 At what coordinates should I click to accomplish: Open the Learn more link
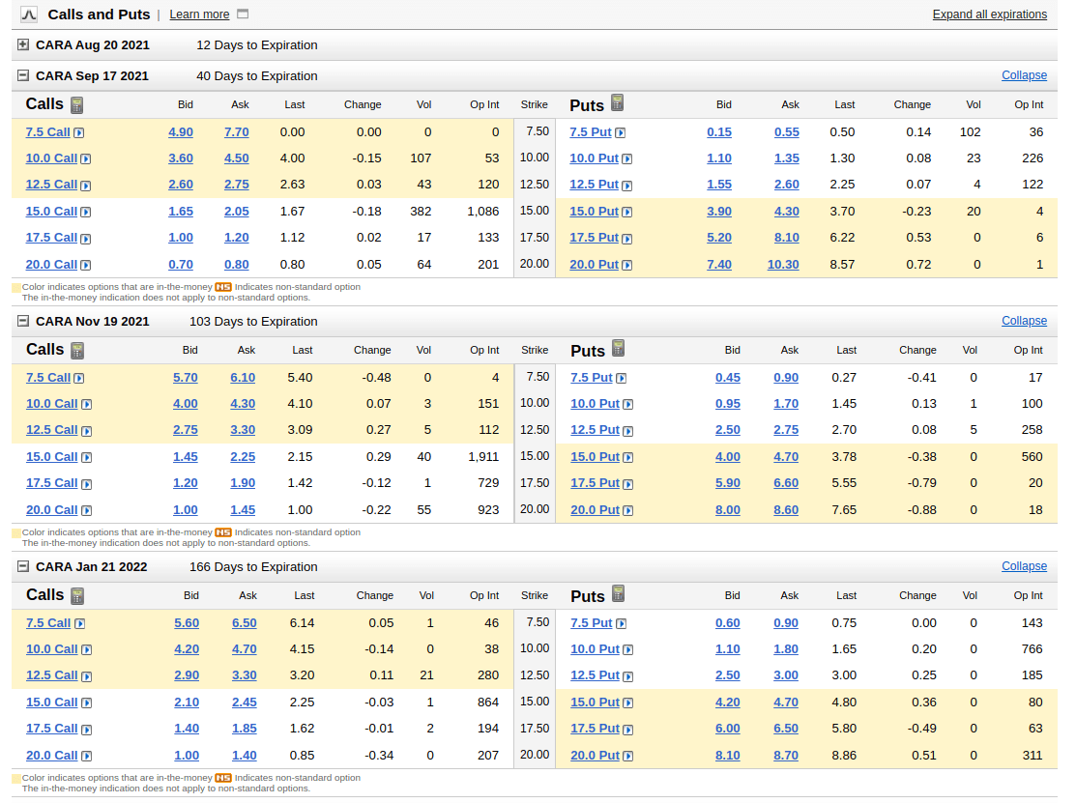[199, 14]
